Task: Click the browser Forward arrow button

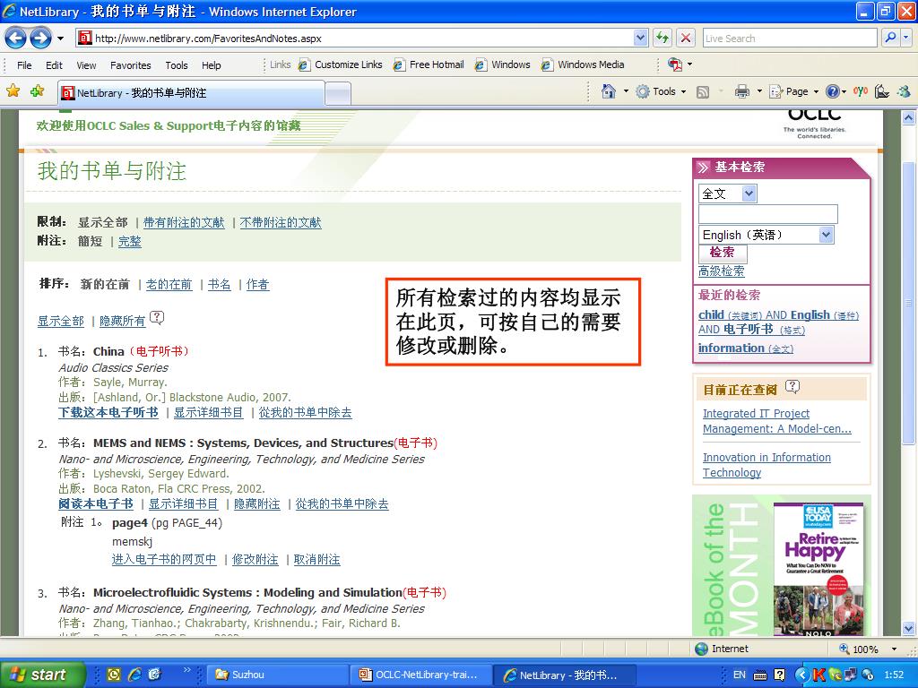Action: click(40, 39)
